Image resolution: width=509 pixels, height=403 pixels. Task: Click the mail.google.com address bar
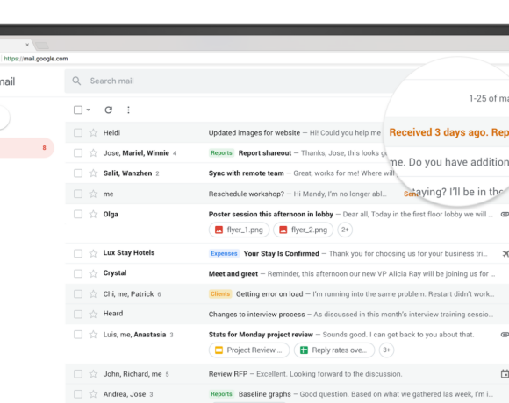click(x=36, y=59)
